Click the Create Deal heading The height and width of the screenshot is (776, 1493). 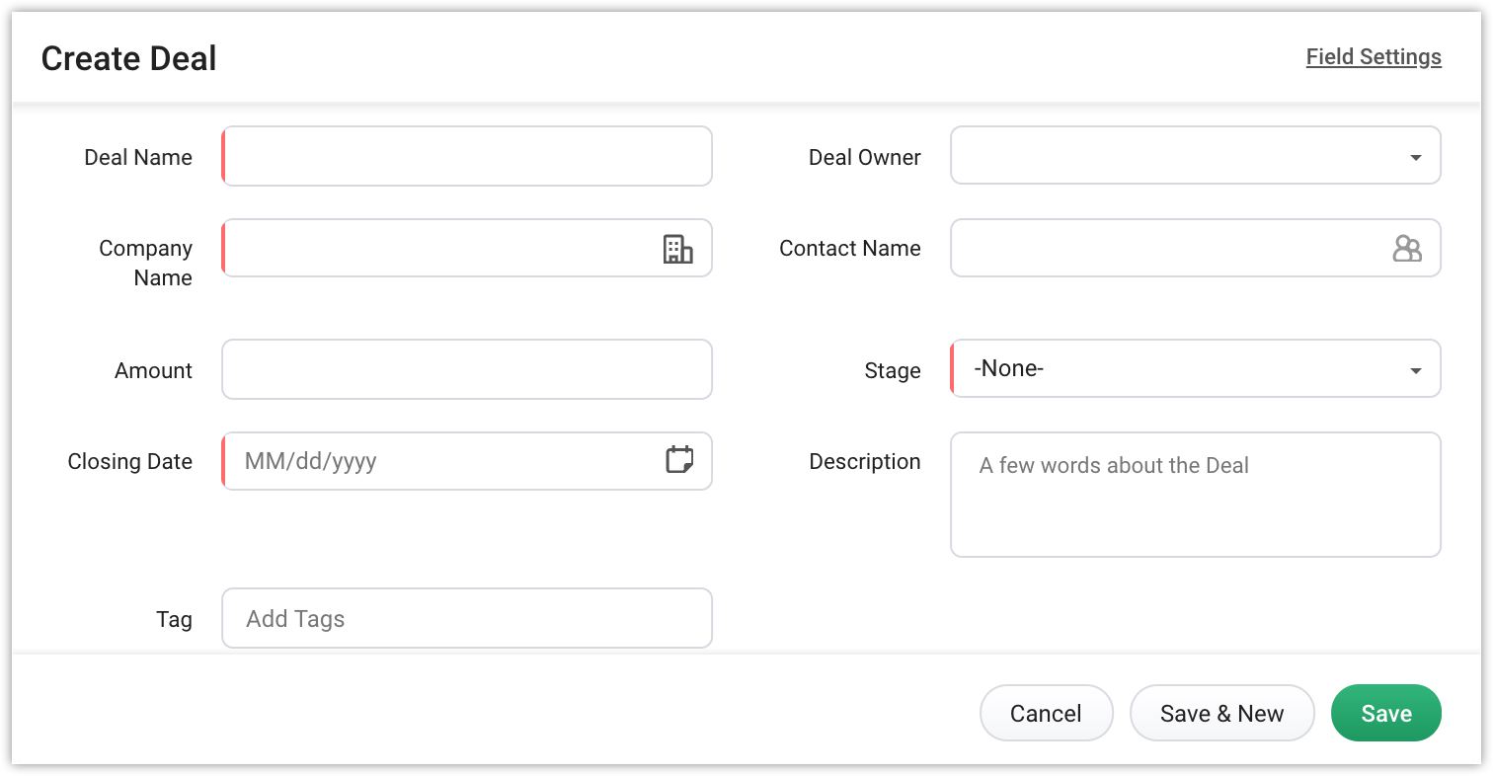pyautogui.click(x=129, y=59)
